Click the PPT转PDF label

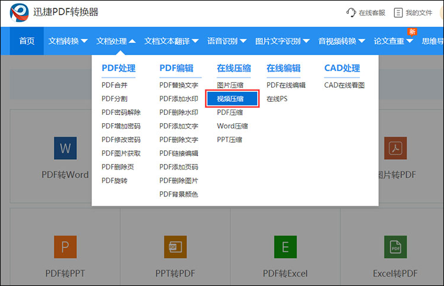click(175, 274)
